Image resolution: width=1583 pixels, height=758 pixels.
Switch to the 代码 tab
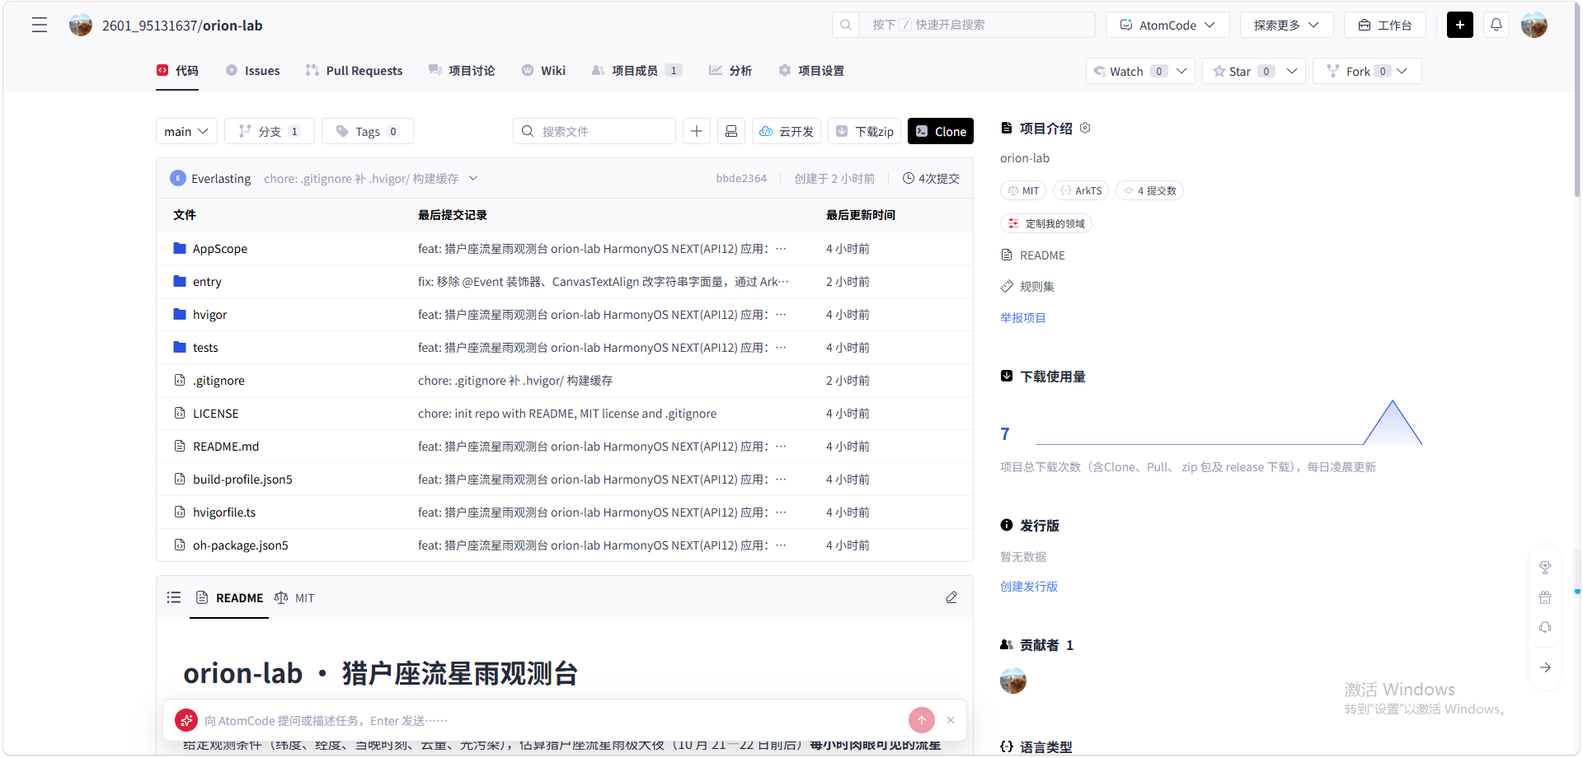(178, 71)
